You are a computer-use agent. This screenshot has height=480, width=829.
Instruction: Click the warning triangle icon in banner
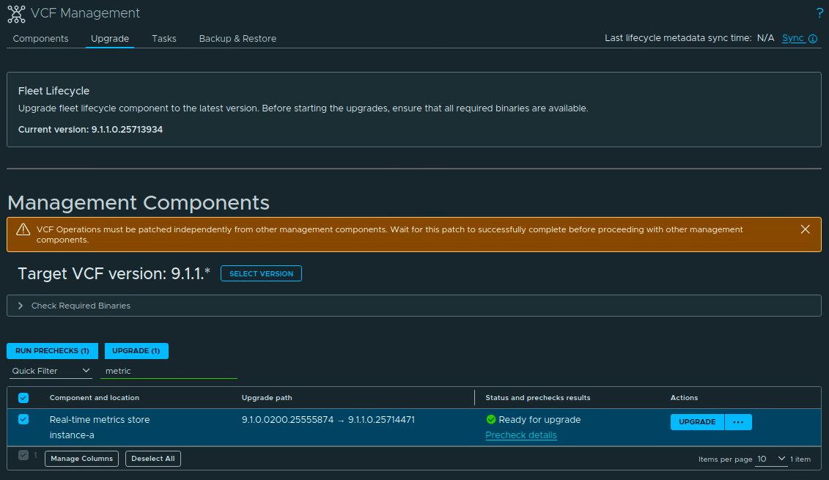click(23, 229)
